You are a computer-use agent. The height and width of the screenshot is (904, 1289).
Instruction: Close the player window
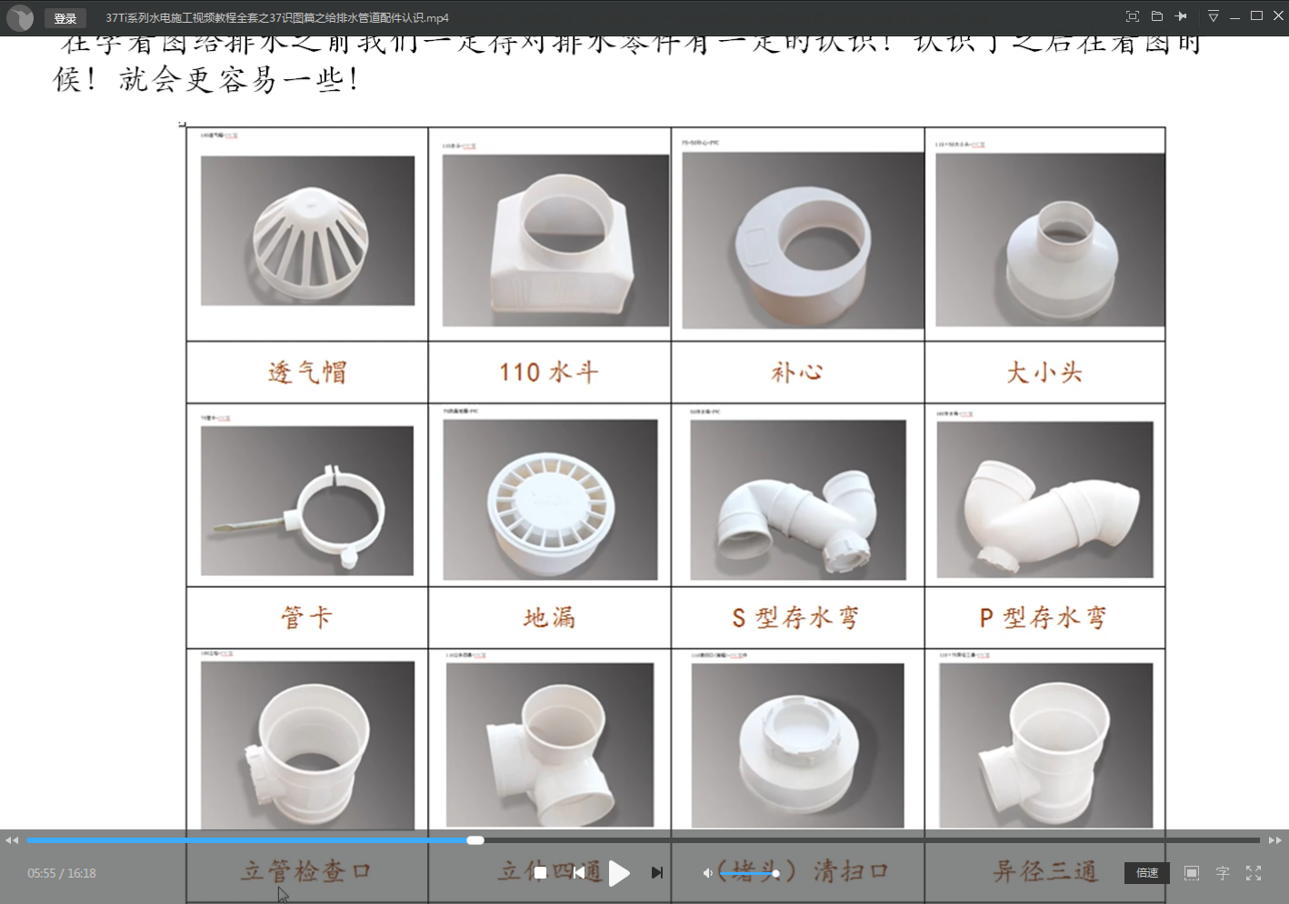1278,16
